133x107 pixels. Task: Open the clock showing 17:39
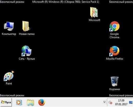pyautogui.click(x=121, y=100)
